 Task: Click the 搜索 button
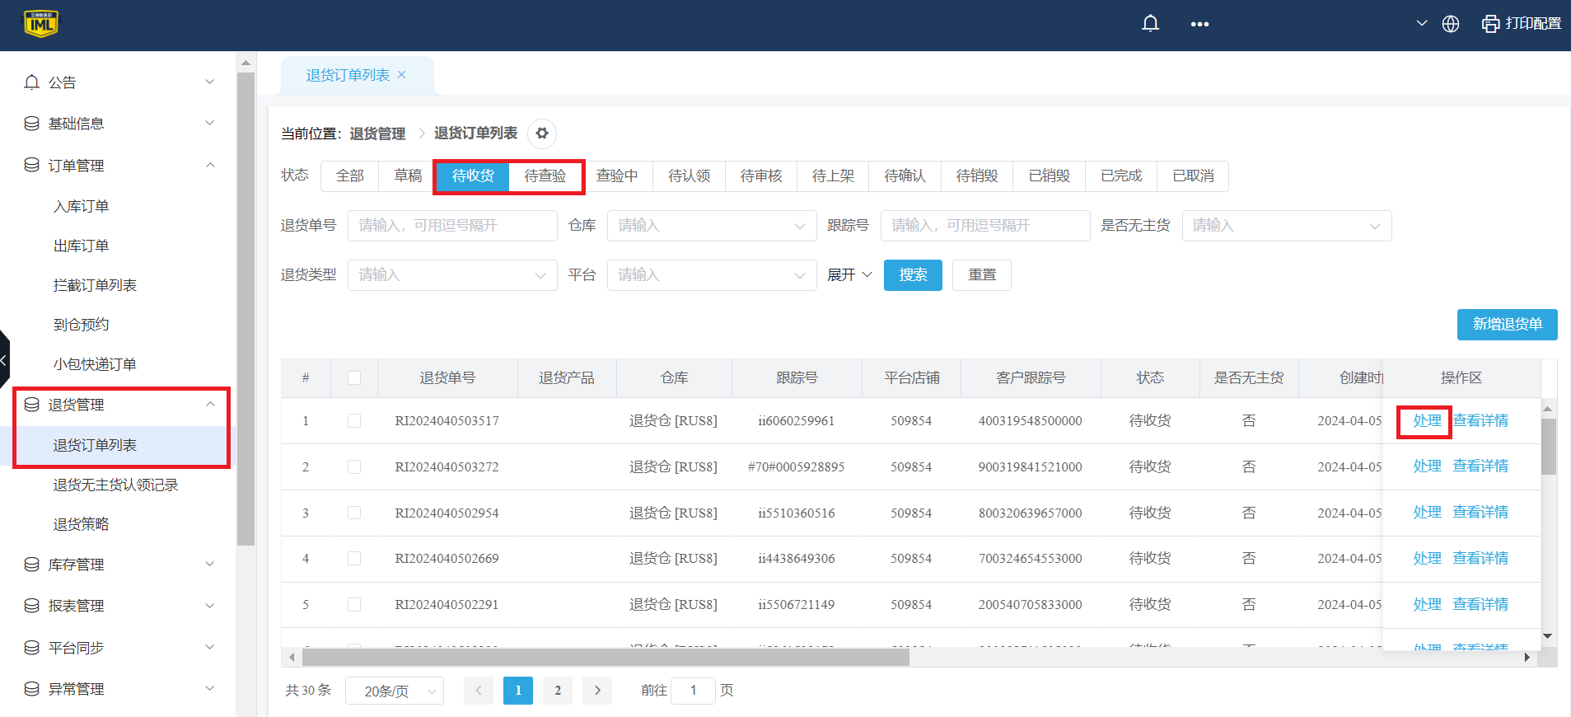point(913,275)
